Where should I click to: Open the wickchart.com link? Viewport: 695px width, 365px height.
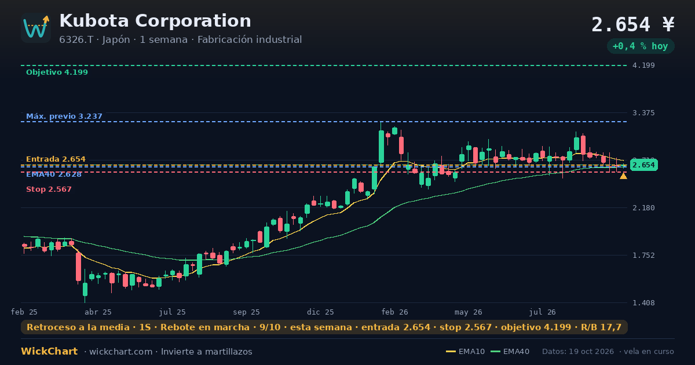(x=120, y=352)
